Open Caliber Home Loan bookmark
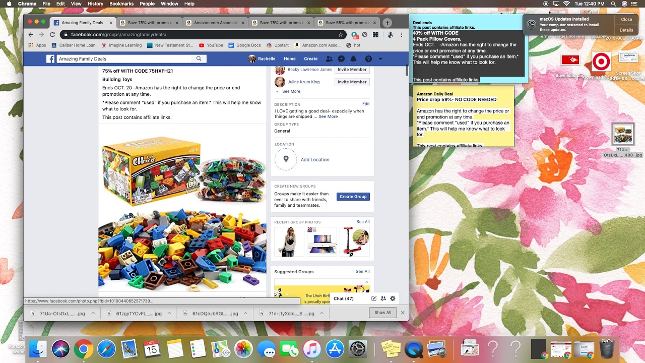The width and height of the screenshot is (645, 363). tap(74, 45)
